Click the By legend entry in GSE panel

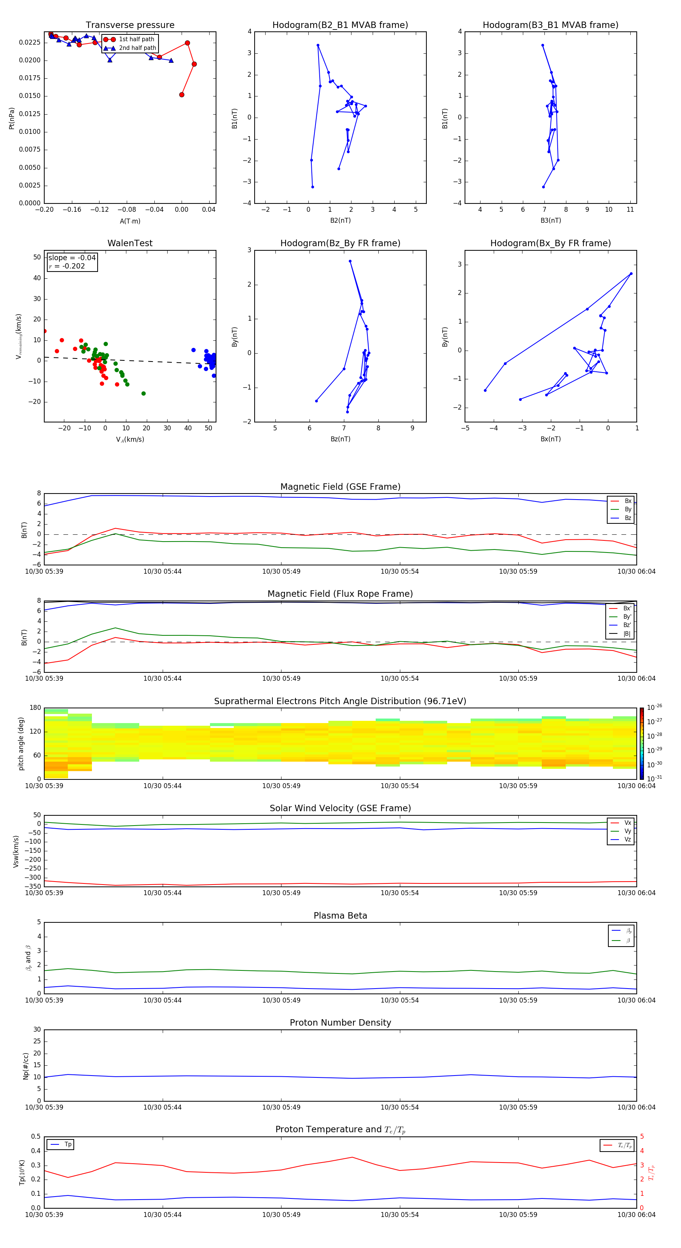click(x=621, y=509)
